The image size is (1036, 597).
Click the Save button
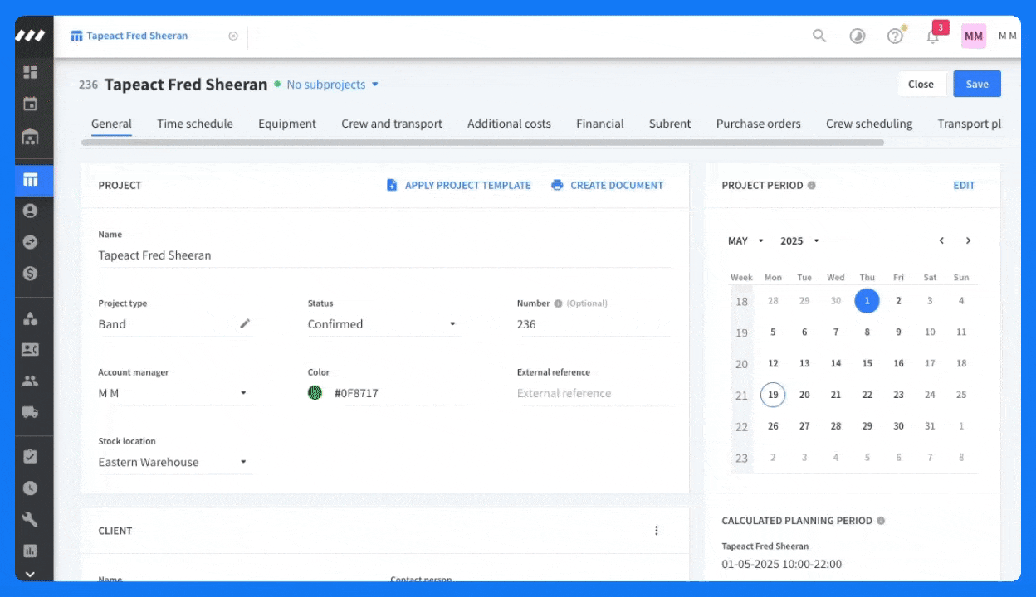tap(977, 84)
